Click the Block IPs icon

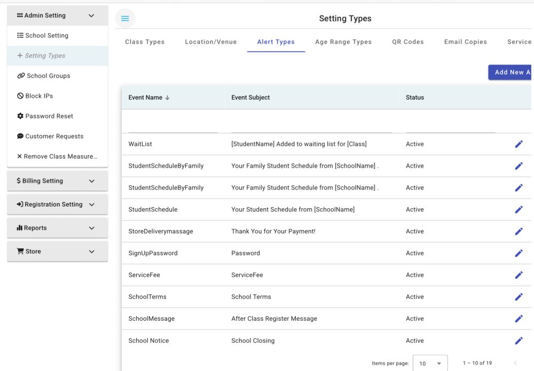20,96
